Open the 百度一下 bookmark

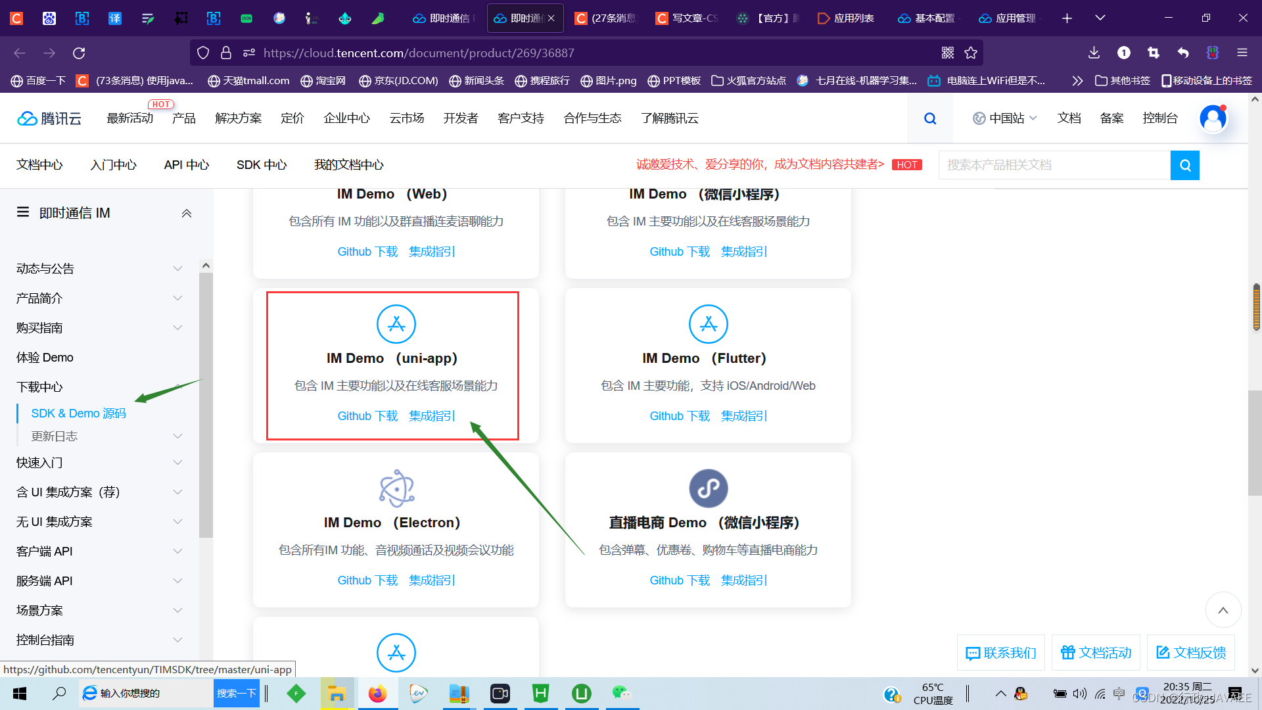[39, 81]
